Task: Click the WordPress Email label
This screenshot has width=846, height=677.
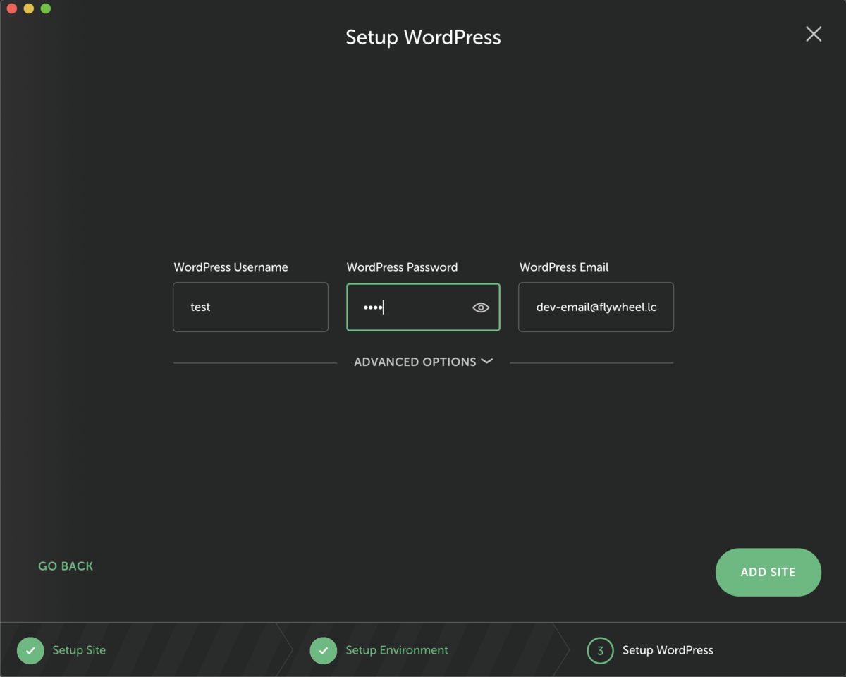Action: click(564, 267)
